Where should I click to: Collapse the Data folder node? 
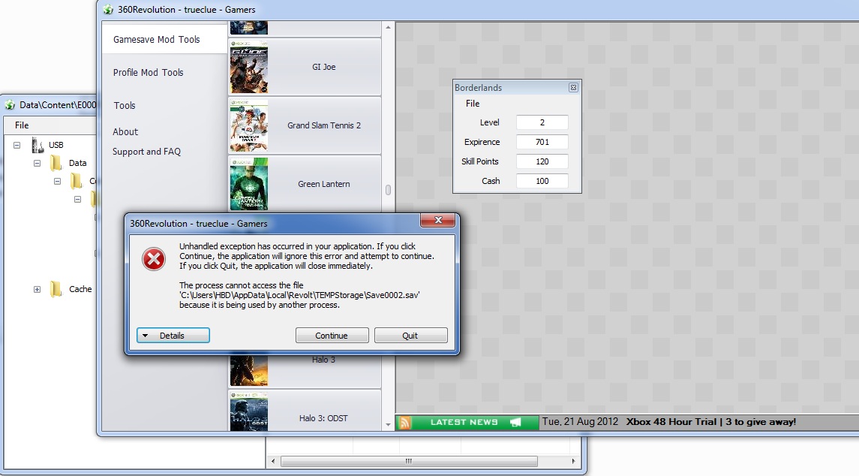pyautogui.click(x=37, y=163)
